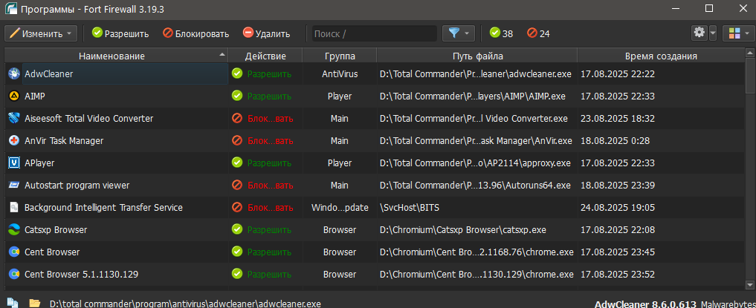Sort by the Действие column header

[x=265, y=56]
